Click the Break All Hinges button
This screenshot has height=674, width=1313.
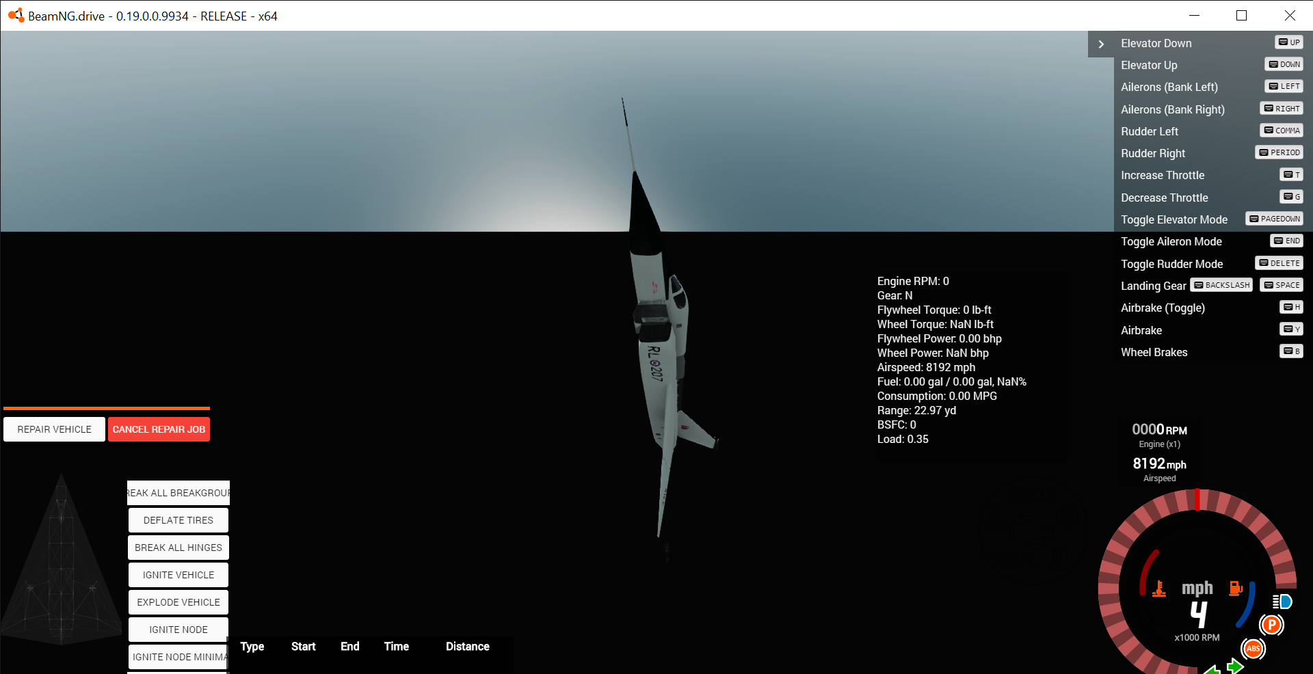click(178, 548)
